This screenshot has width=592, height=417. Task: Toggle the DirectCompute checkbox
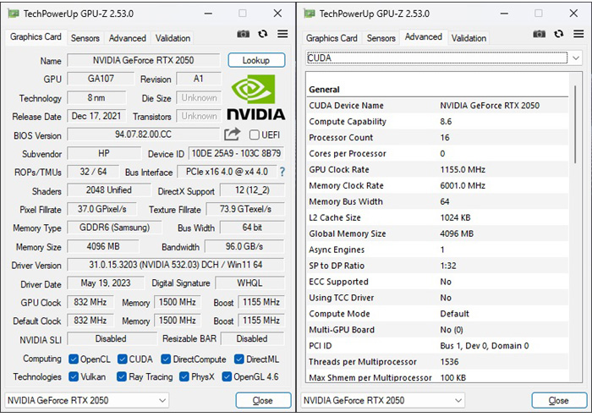[x=166, y=359]
